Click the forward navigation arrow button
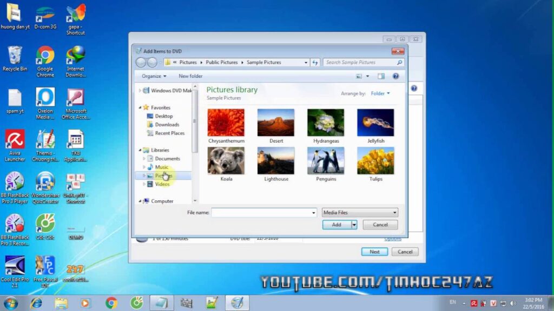The height and width of the screenshot is (311, 554). [x=152, y=63]
